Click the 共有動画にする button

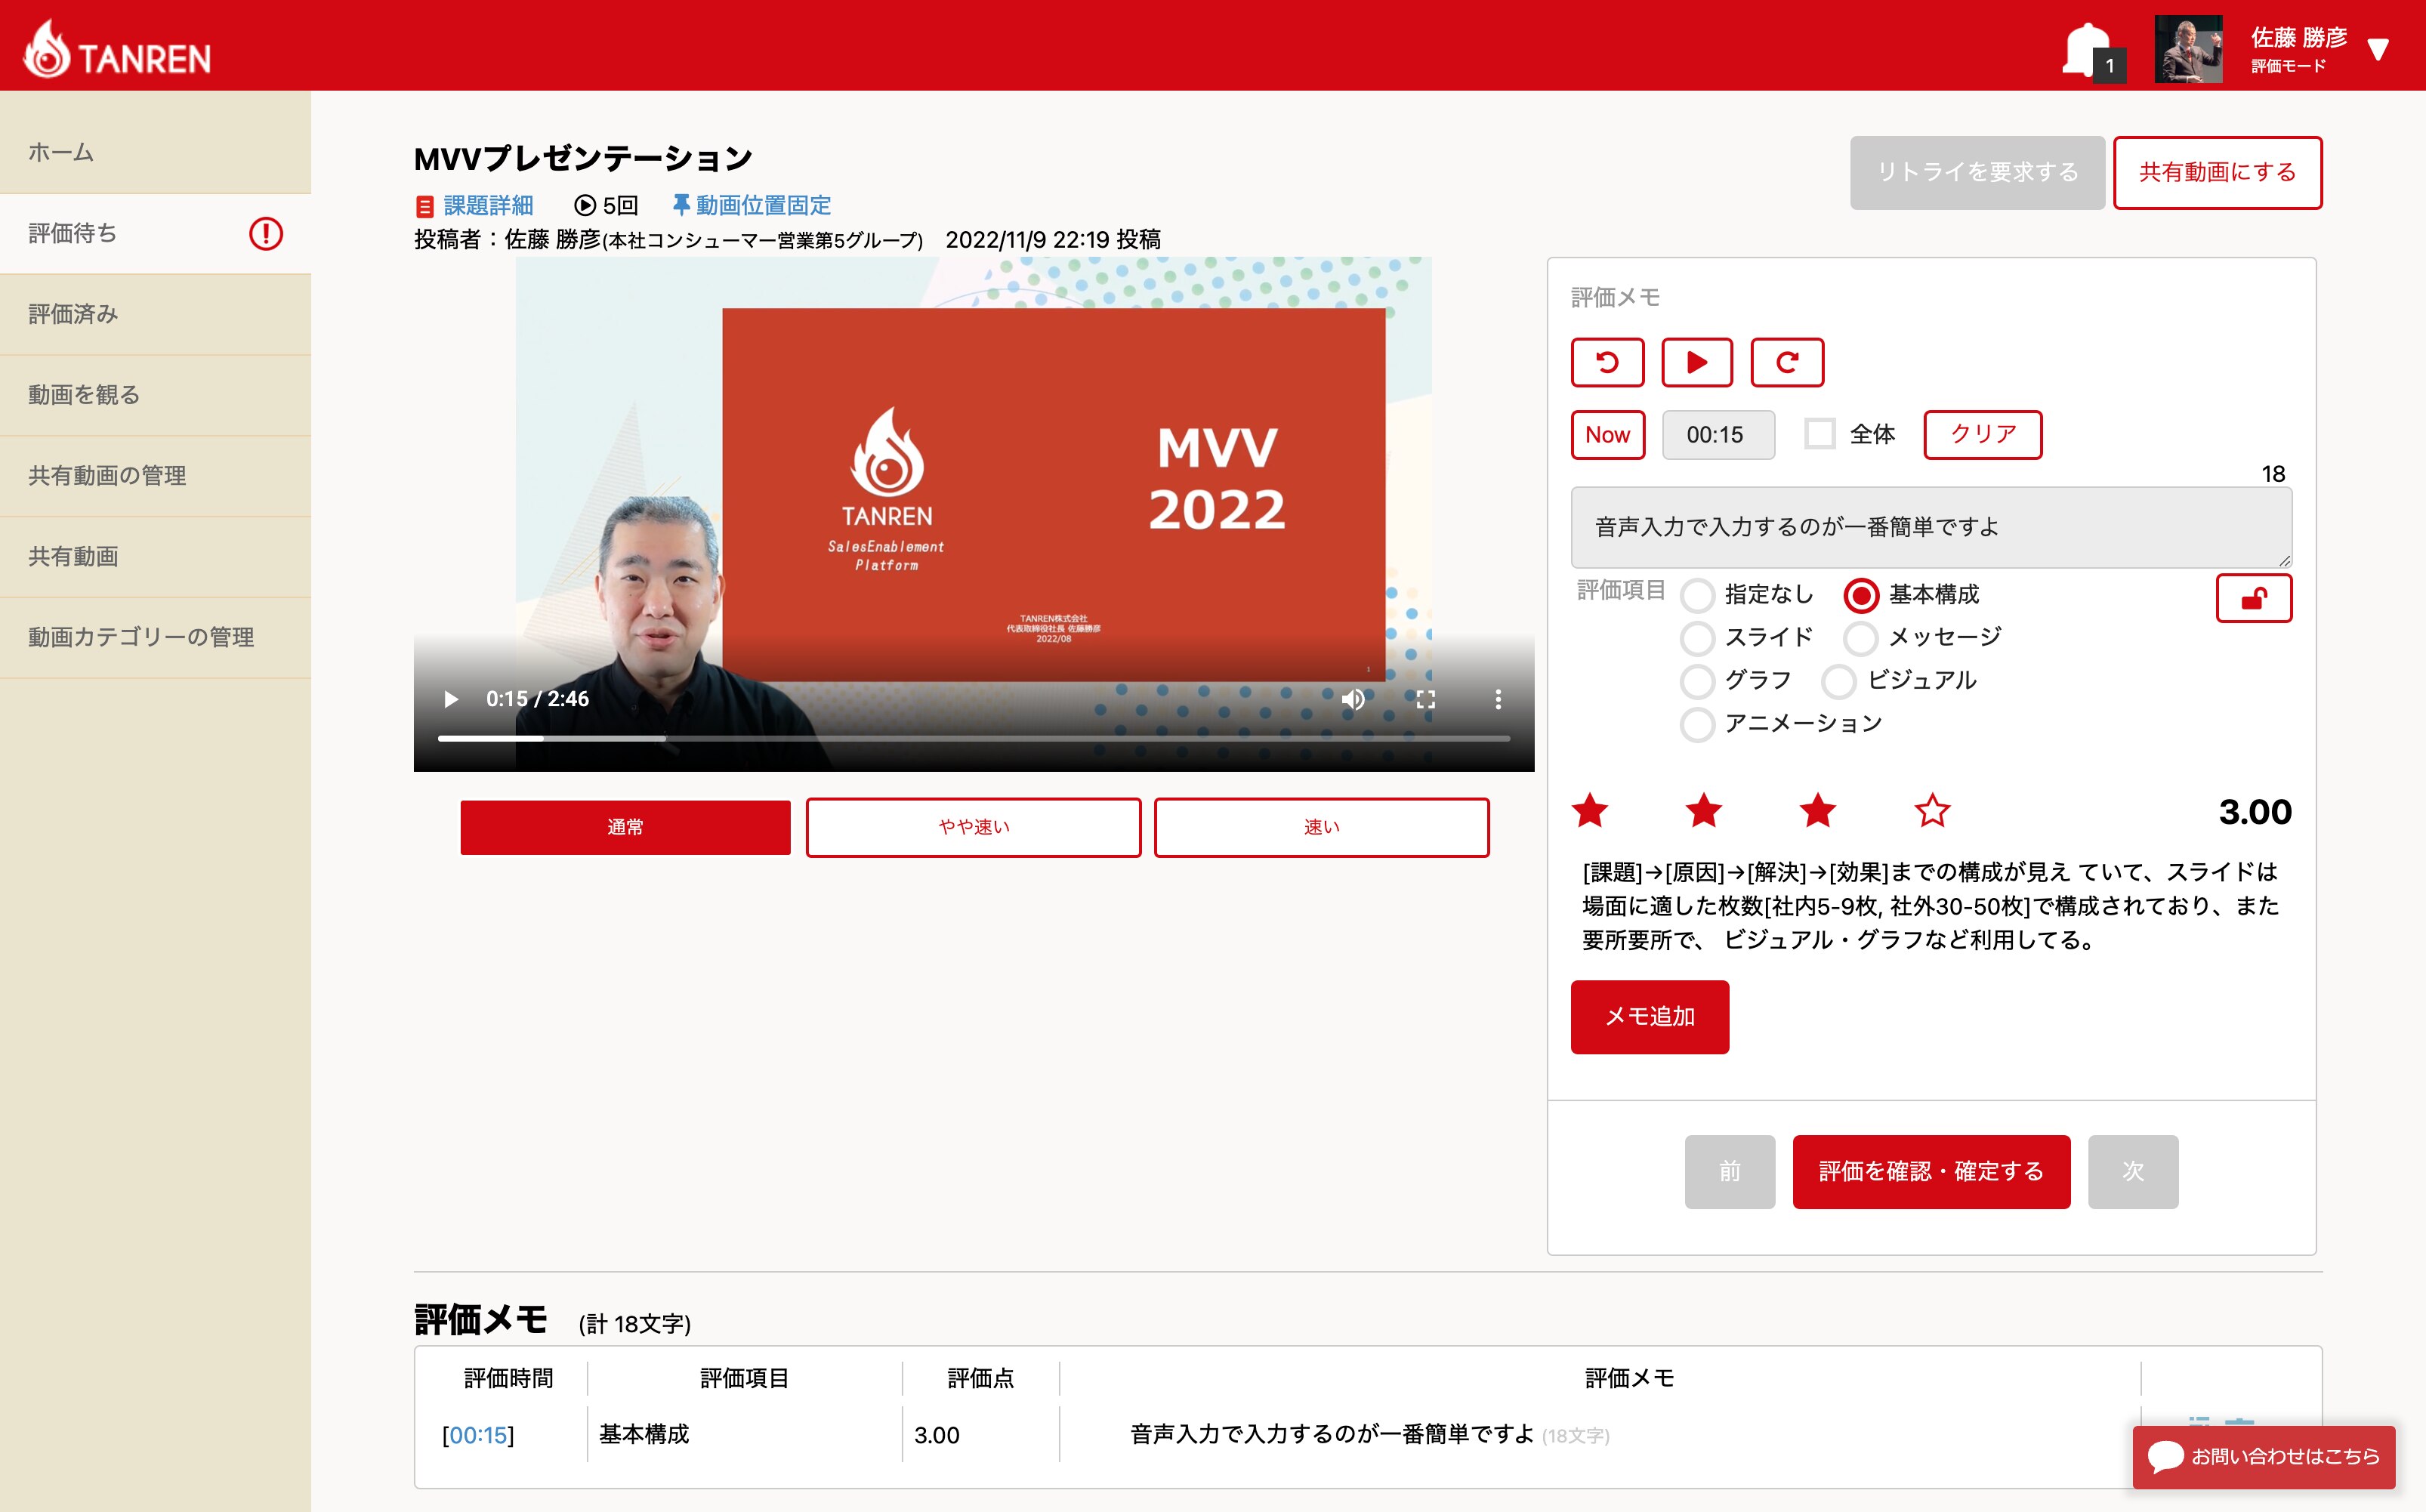(x=2217, y=172)
